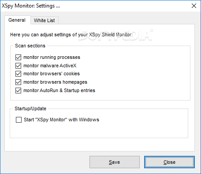This screenshot has height=174, width=201.
Task: Select the General tab
Action: (18, 20)
